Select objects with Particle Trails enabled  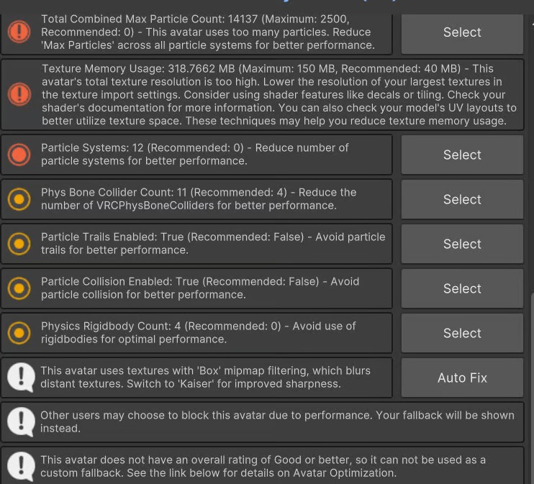coord(462,244)
